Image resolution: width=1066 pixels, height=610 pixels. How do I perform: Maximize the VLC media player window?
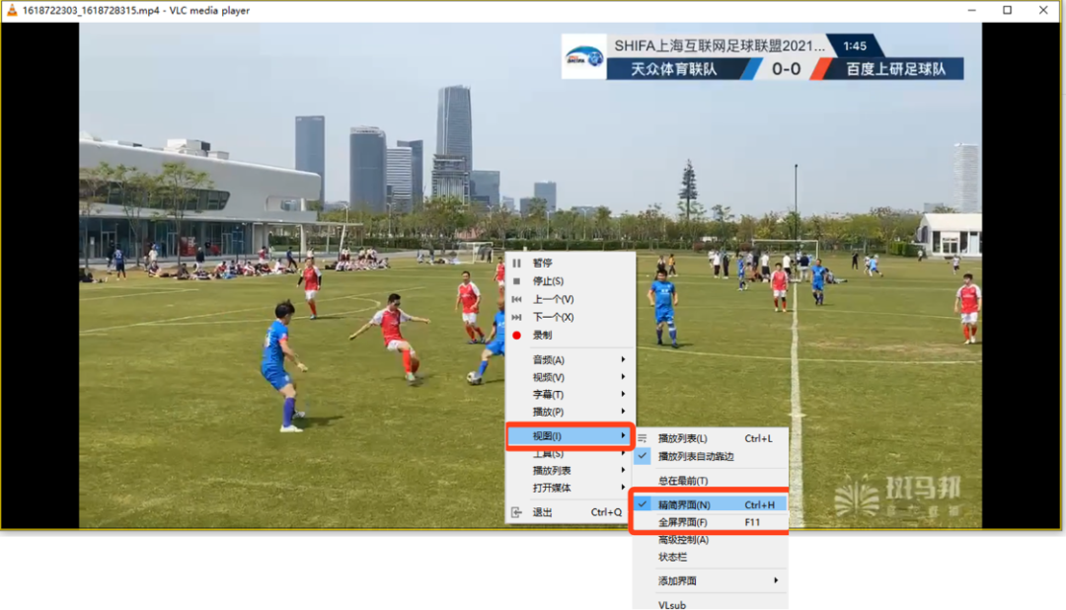pyautogui.click(x=1008, y=10)
